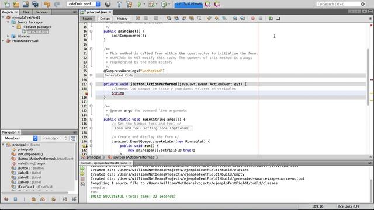The image size is (374, 210).
Task: Collapse the principal() constructor fold on line 16
Action: [91, 31]
